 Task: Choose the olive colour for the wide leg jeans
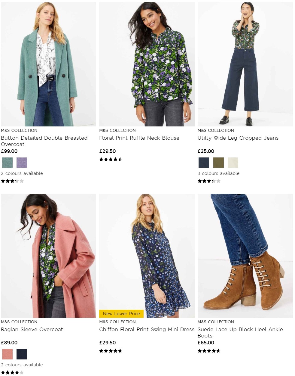click(219, 163)
